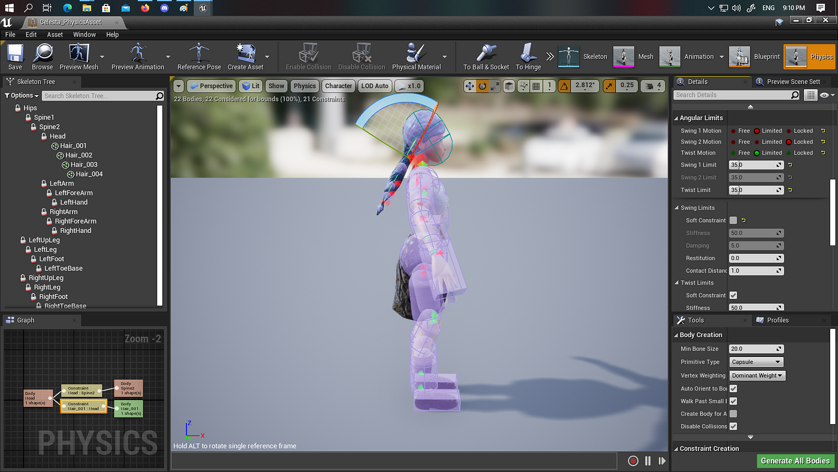The image size is (838, 472).
Task: Click the Create Asset icon
Action: point(245,57)
